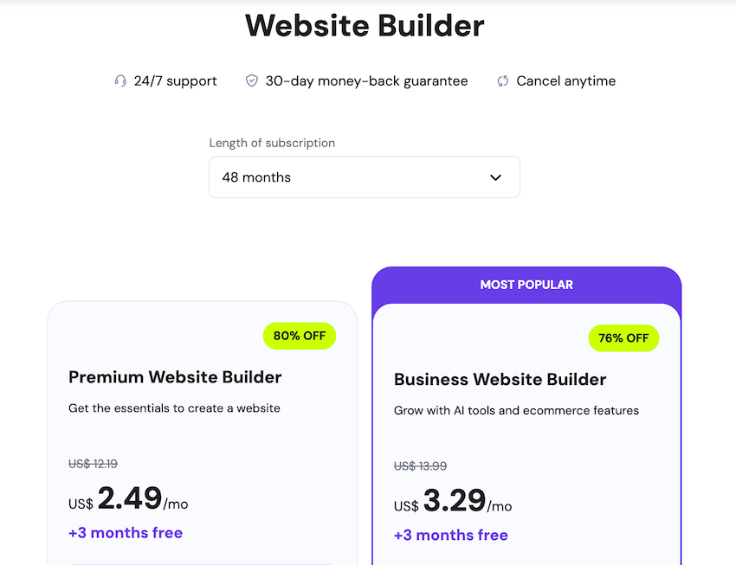Click the Premium plan's +3 months free text

point(126,533)
